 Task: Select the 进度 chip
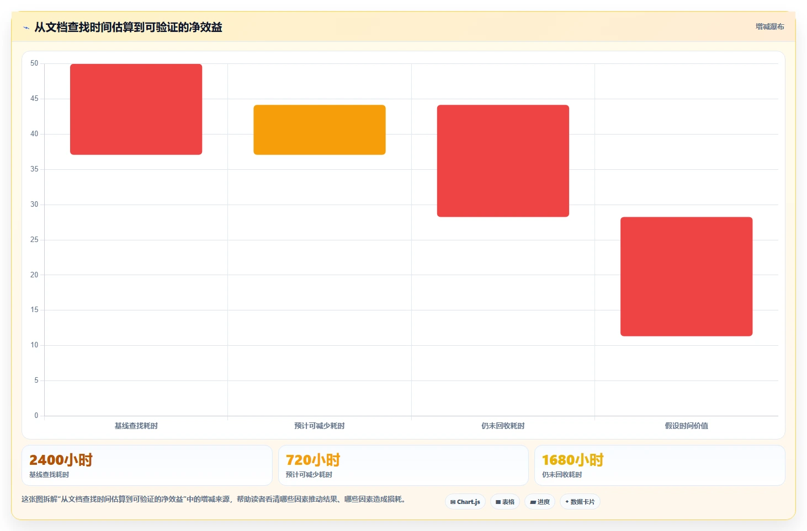pyautogui.click(x=540, y=502)
